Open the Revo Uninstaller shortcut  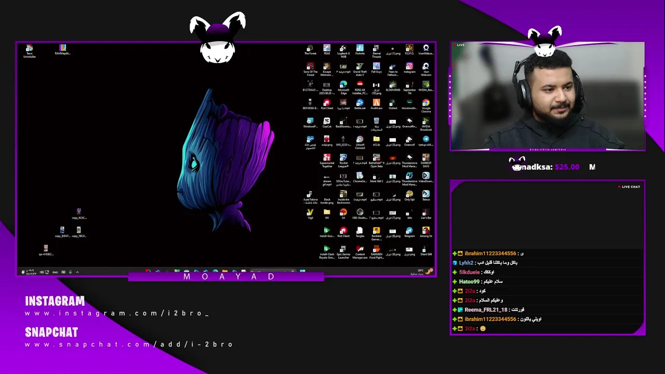30,51
